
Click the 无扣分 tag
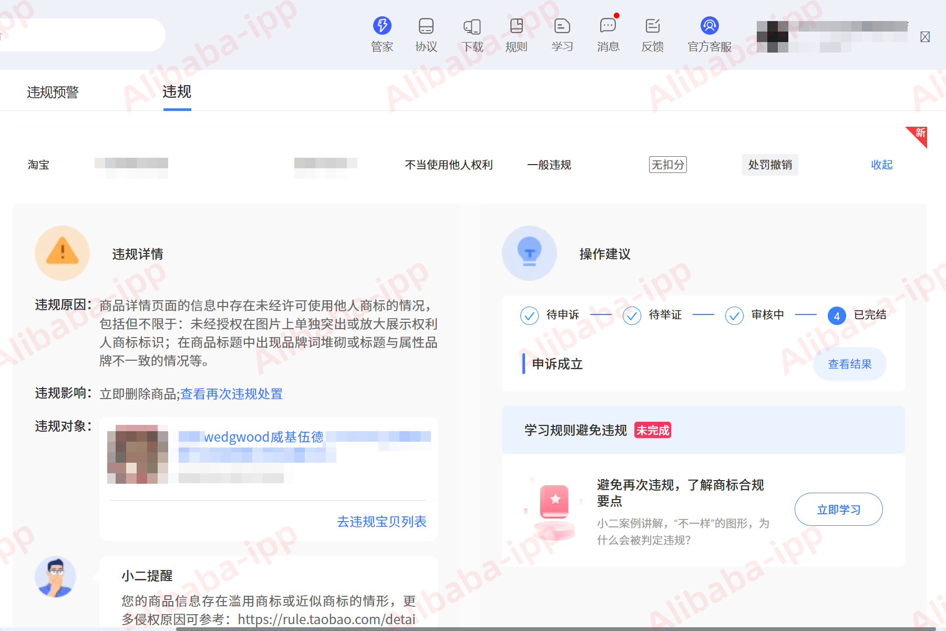pos(668,165)
